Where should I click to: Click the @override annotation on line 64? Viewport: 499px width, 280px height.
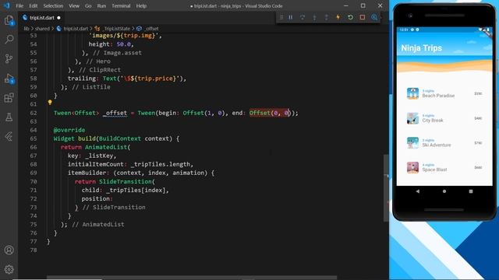point(69,130)
